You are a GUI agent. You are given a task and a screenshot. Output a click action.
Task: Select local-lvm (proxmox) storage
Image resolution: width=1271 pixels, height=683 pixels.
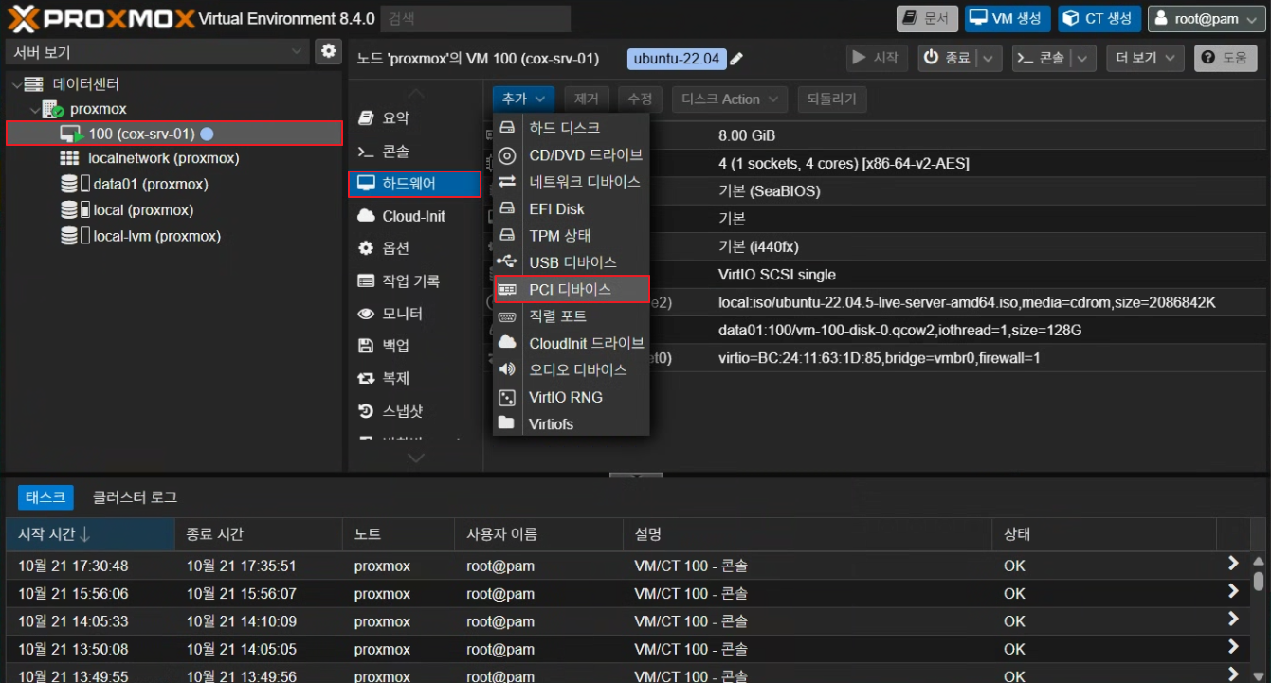tap(157, 236)
